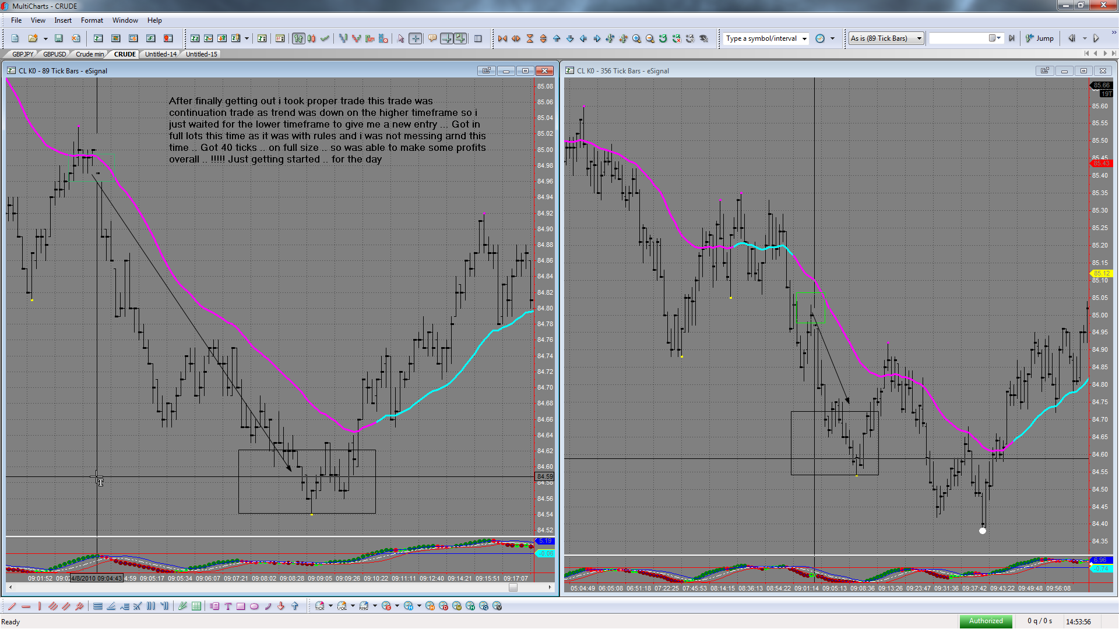Image resolution: width=1119 pixels, height=629 pixels.
Task: Open the 'As is (89 Tick Bars)' dropdown
Action: (x=886, y=38)
